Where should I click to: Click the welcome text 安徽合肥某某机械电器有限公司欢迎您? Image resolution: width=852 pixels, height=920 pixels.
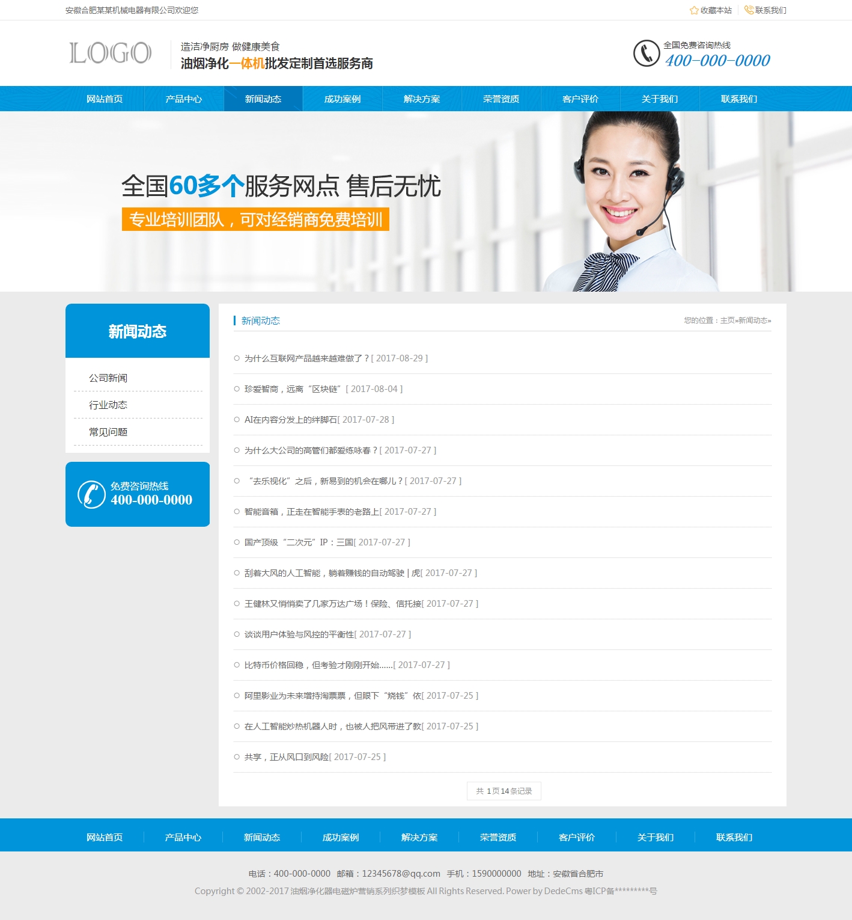click(132, 10)
